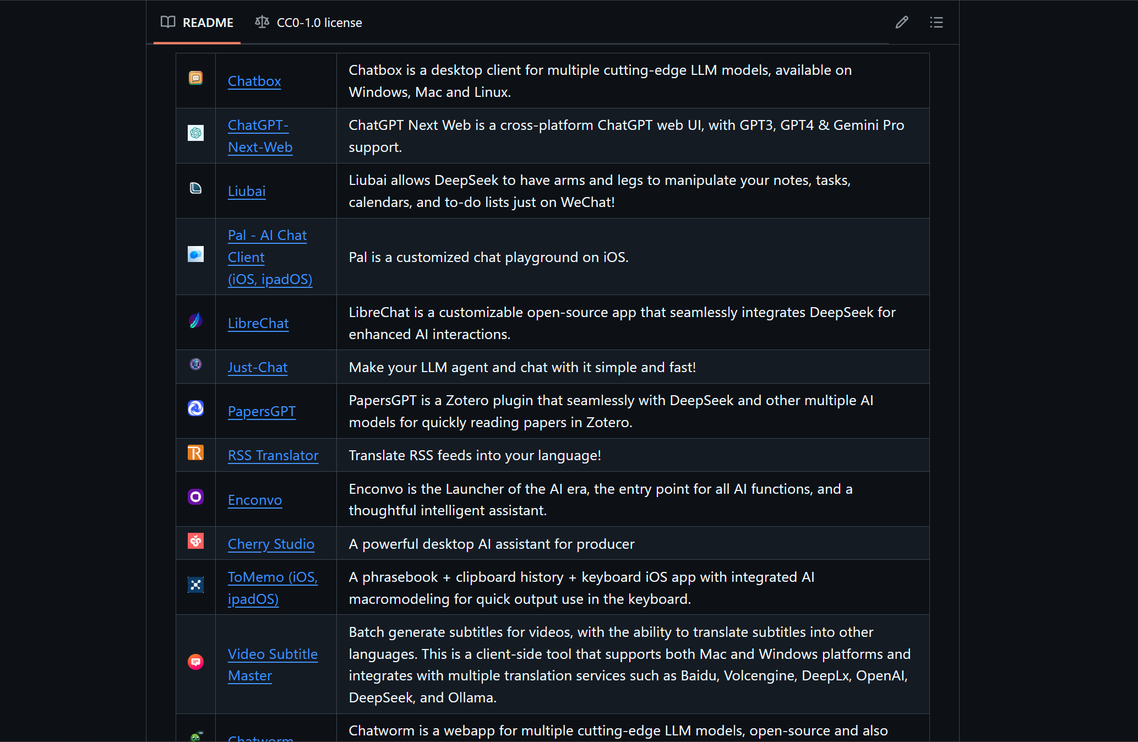Open the Enconvo link
The width and height of the screenshot is (1138, 742).
(x=255, y=500)
